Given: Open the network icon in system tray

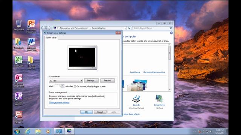Looking at the screenshot, I should [x=207, y=132].
